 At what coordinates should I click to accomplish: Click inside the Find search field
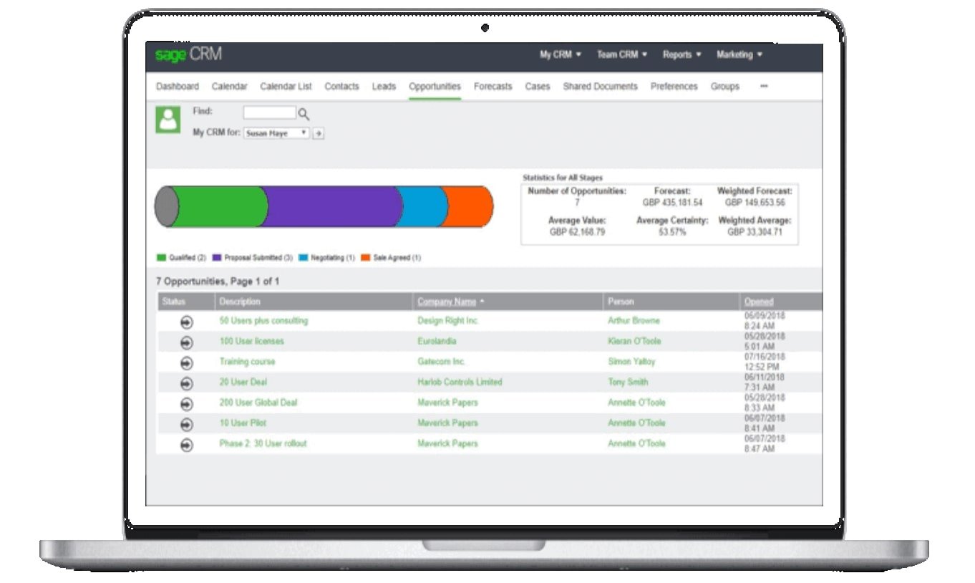[x=271, y=112]
